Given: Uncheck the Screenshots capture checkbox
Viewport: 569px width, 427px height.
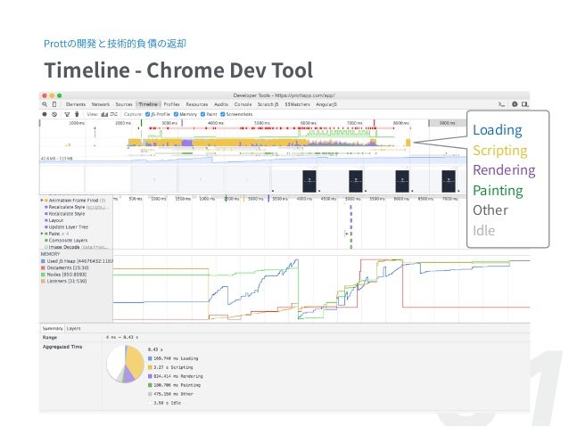Looking at the screenshot, I should [223, 114].
